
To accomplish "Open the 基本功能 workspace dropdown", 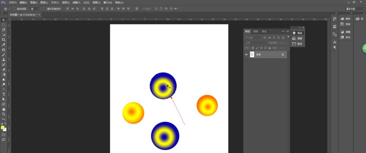I will [x=354, y=8].
